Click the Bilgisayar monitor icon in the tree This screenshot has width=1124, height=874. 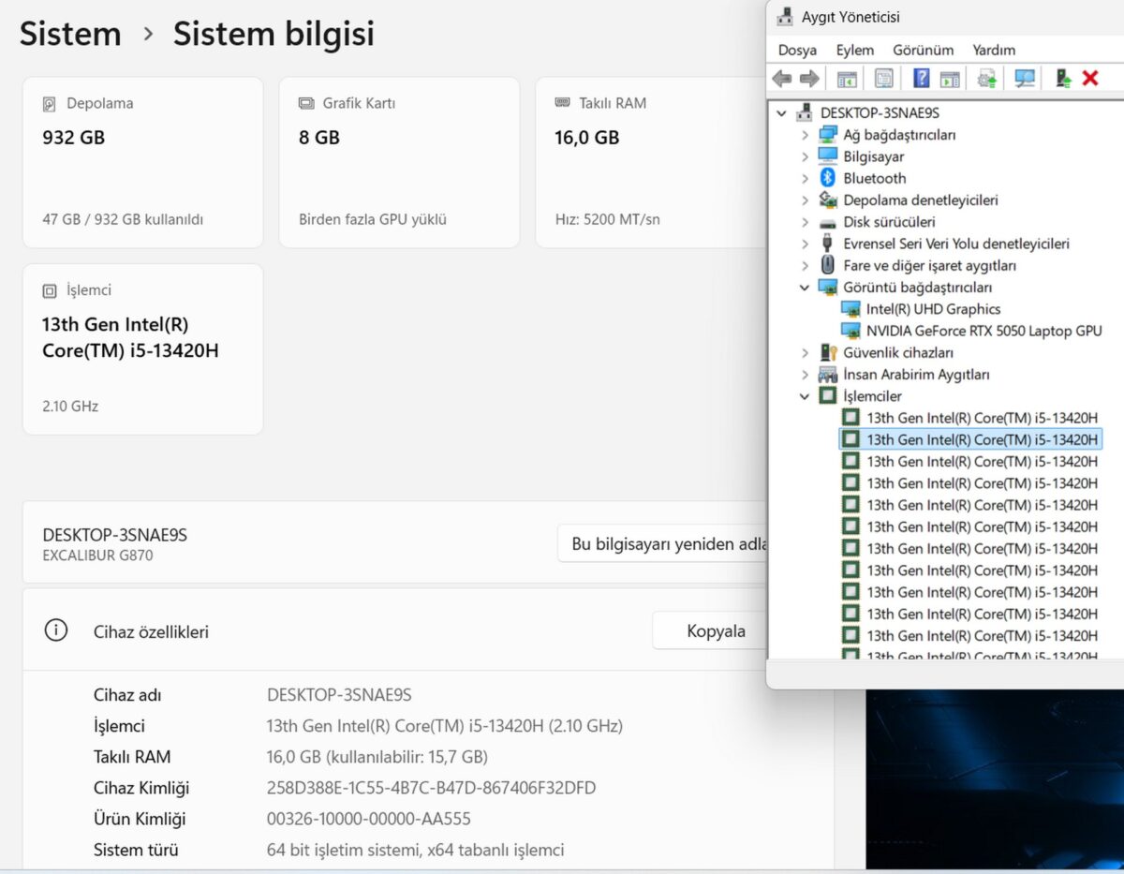pyautogui.click(x=827, y=156)
